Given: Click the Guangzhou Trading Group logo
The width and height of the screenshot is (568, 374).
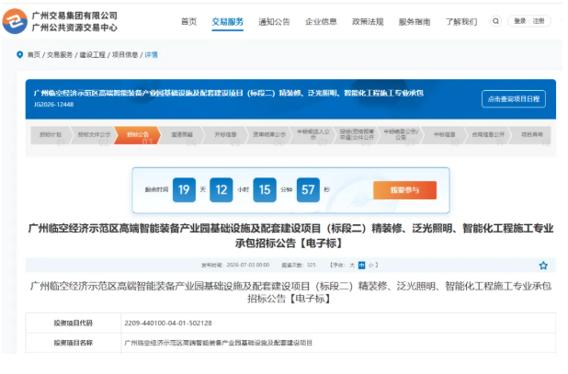Looking at the screenshot, I should click(15, 22).
